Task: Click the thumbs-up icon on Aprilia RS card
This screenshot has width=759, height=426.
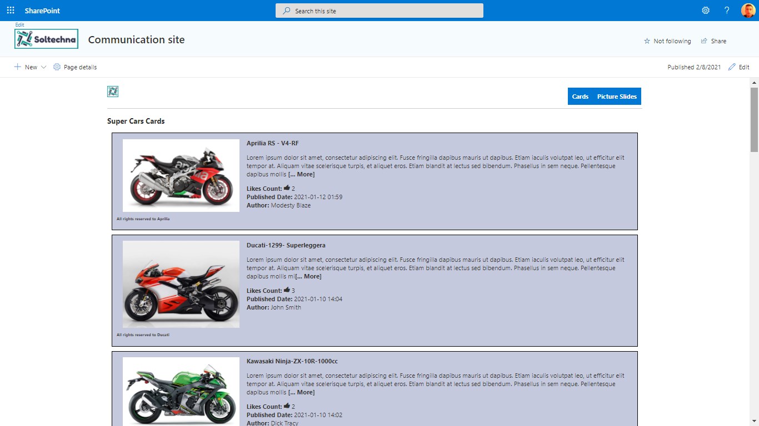Action: 287,188
